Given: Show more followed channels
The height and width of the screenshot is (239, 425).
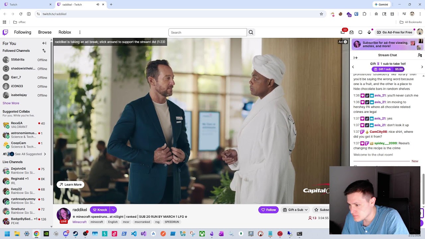Looking at the screenshot, I should coord(11,103).
